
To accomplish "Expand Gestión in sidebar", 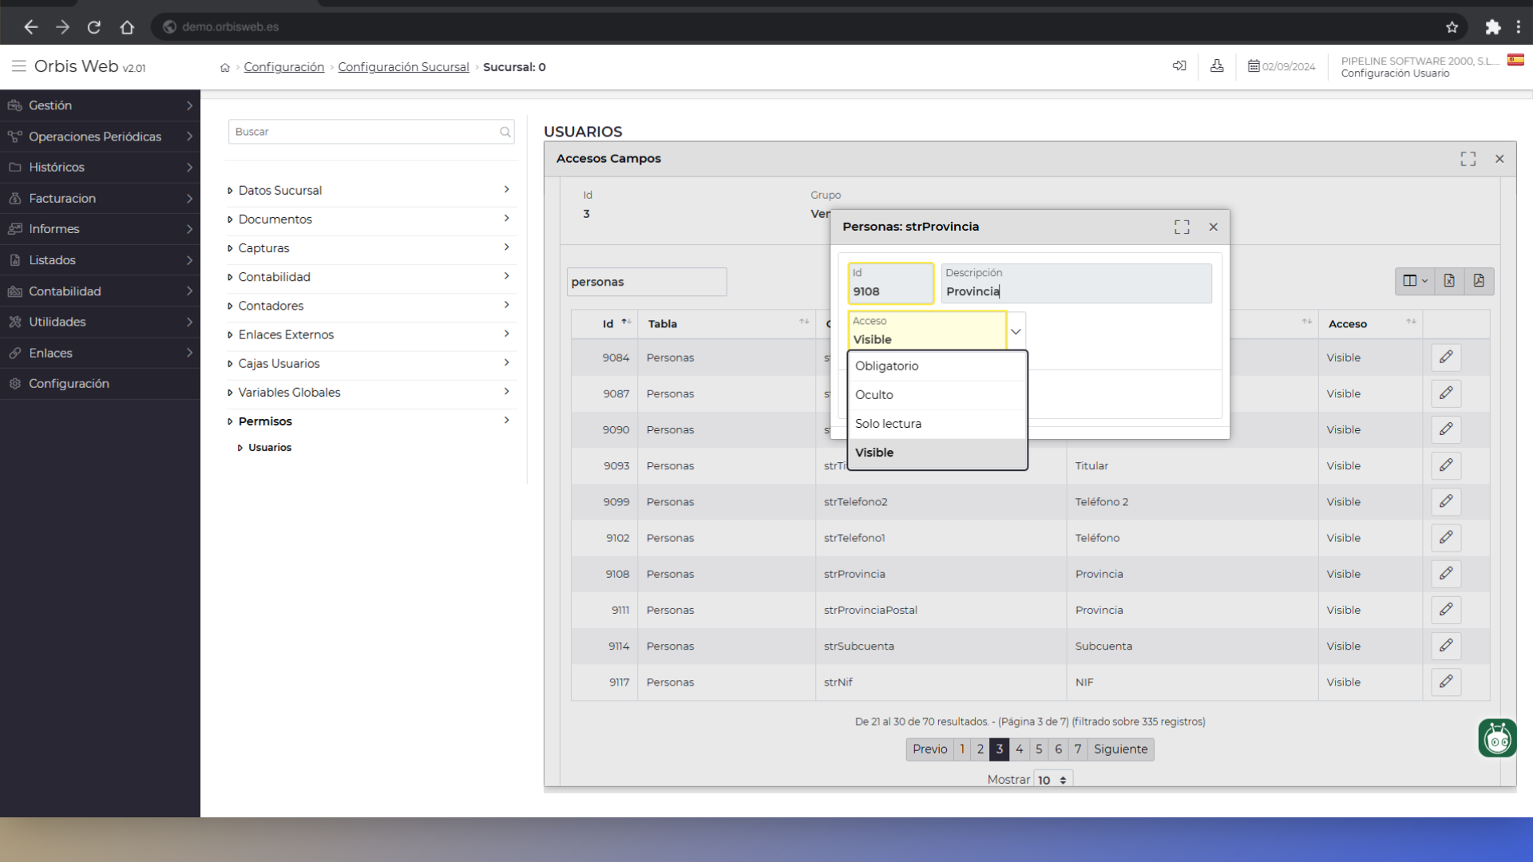I will [100, 105].
